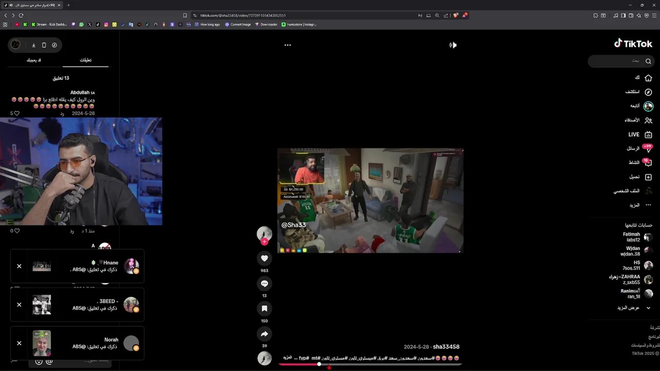Expand video caption with 'more' link

click(x=287, y=358)
